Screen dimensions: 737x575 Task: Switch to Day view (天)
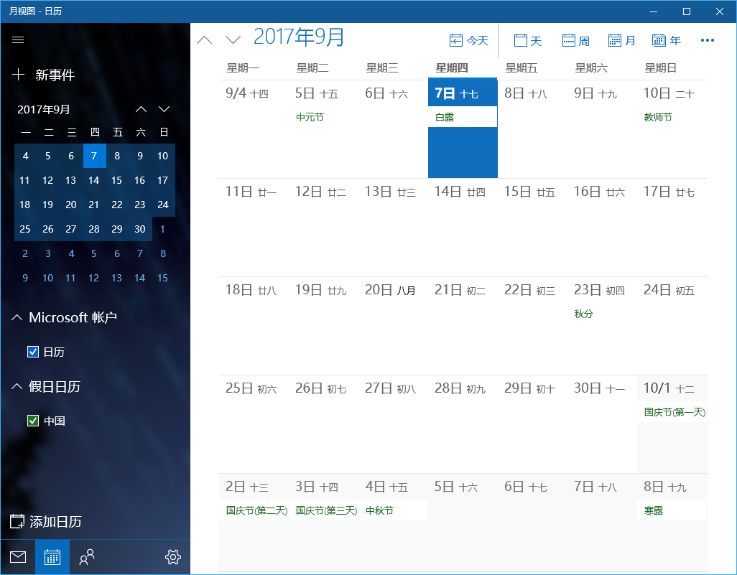528,41
